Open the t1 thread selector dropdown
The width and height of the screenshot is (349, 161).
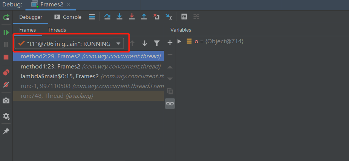pyautogui.click(x=69, y=44)
